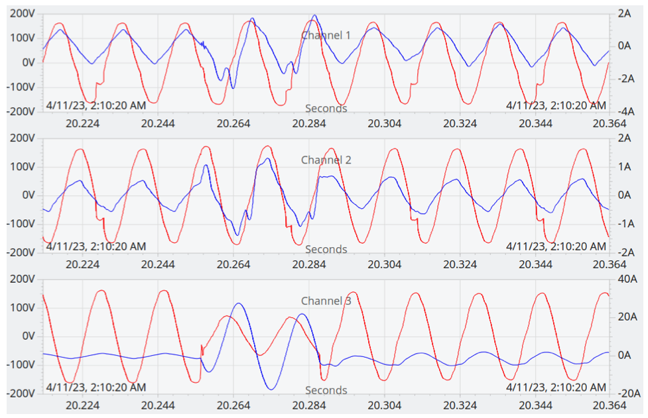Click highest blue current peak in Channel 3
648x418 pixels.
tap(238, 303)
